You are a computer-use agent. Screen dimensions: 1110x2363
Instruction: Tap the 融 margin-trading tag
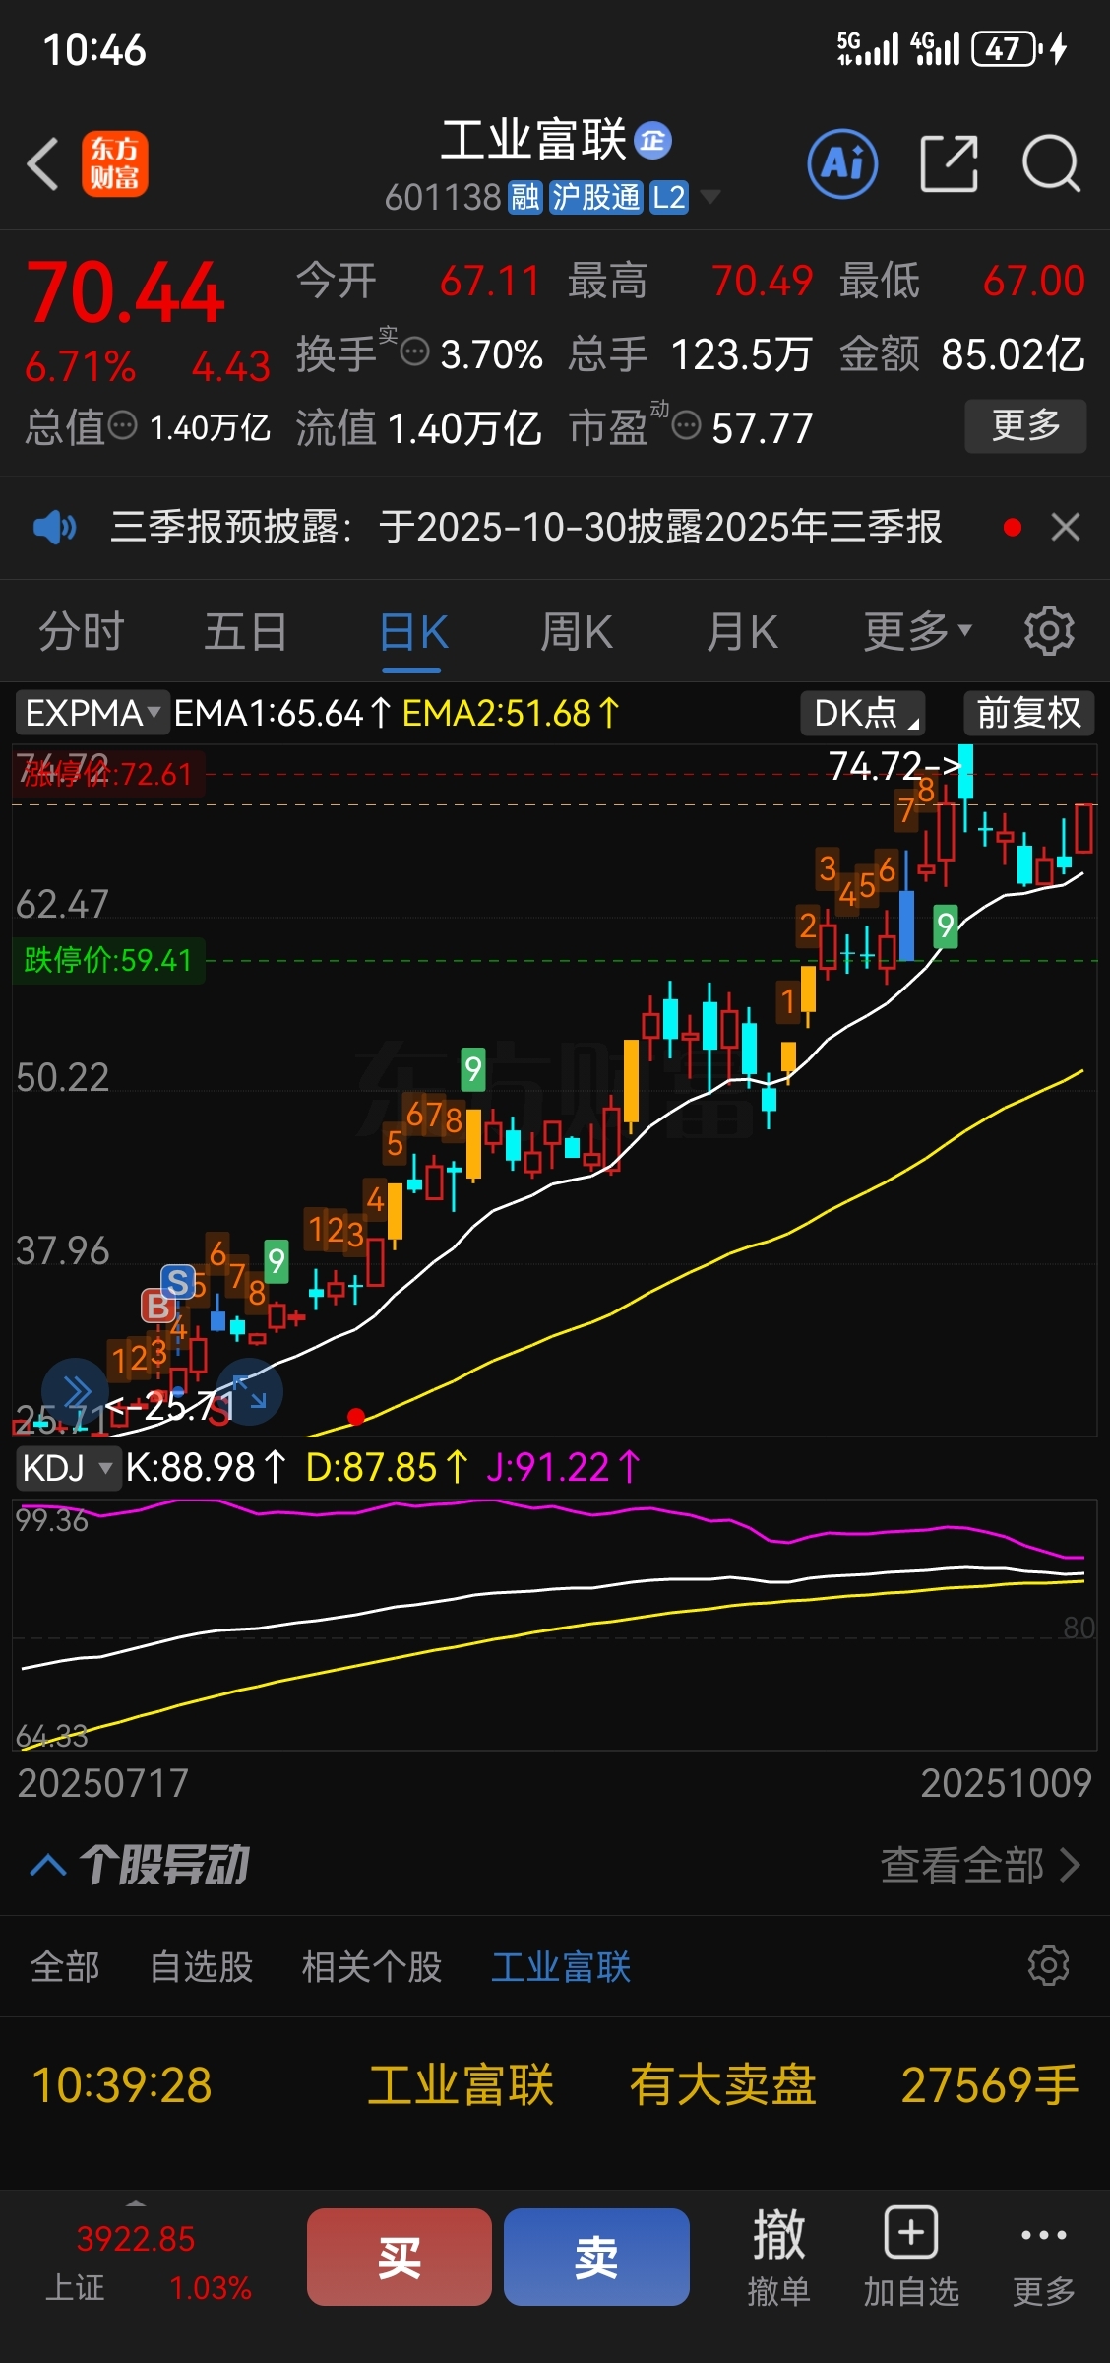click(524, 198)
